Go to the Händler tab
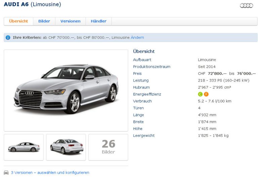 tap(98, 21)
